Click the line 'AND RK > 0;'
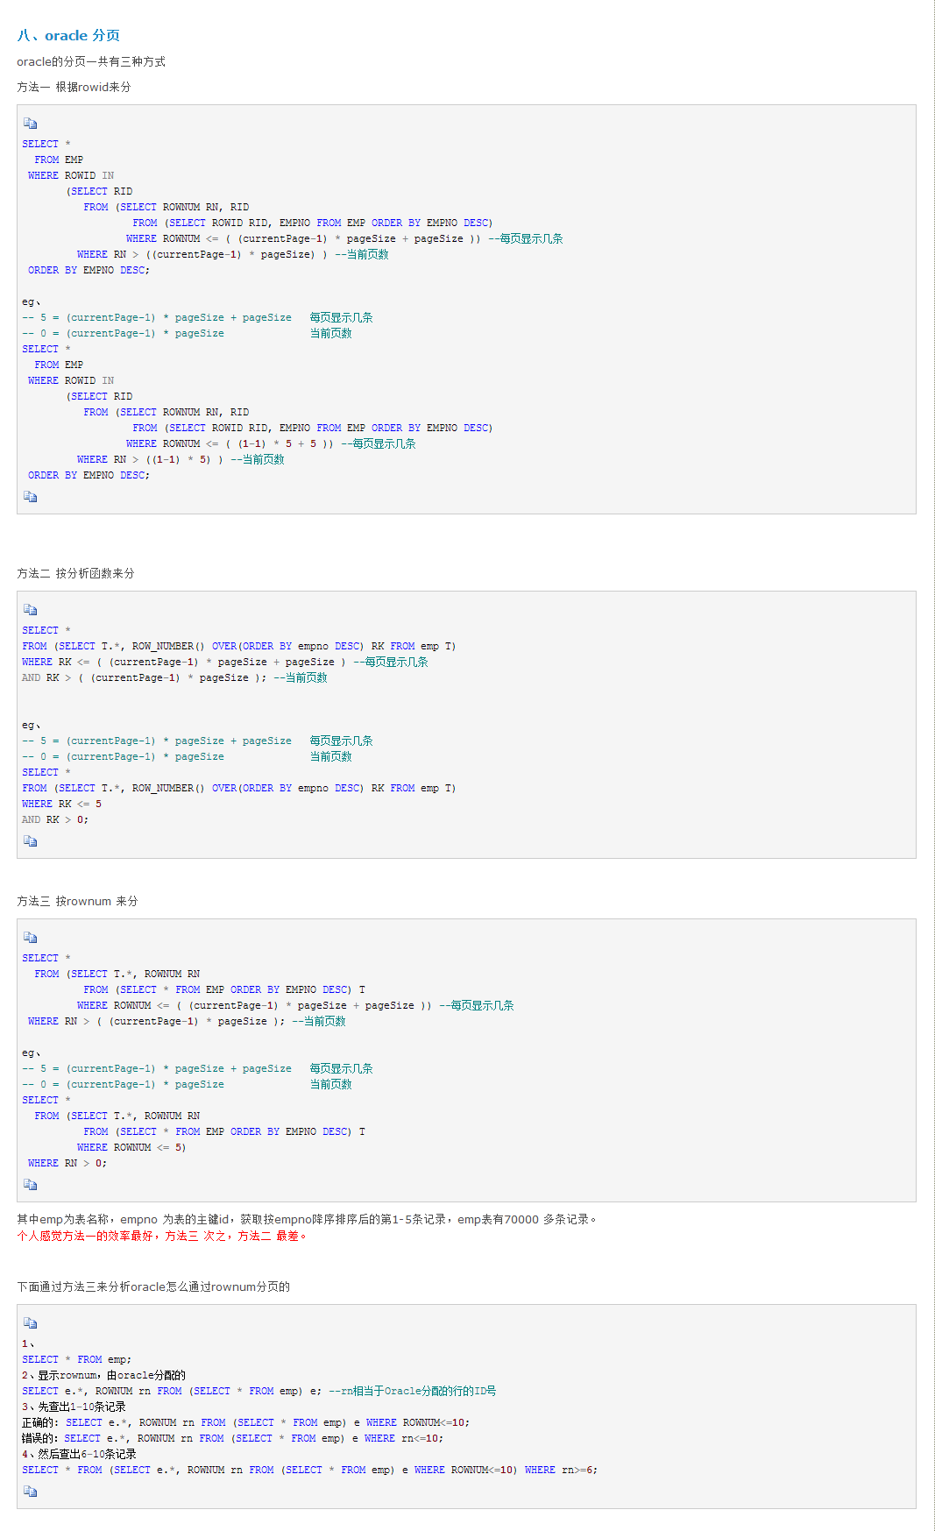Viewport: 935px width, 1531px height. point(55,819)
